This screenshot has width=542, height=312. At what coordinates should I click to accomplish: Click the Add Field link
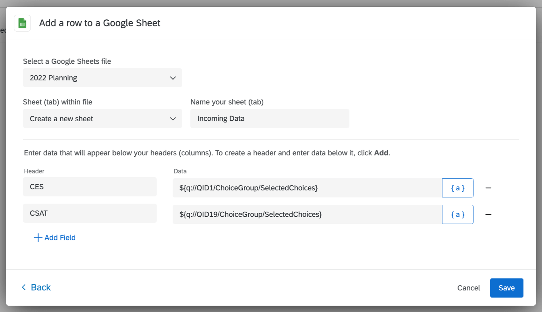click(x=60, y=238)
